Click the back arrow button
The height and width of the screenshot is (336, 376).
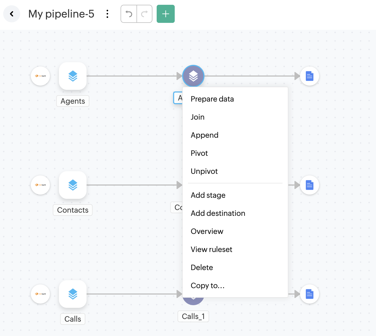point(12,14)
